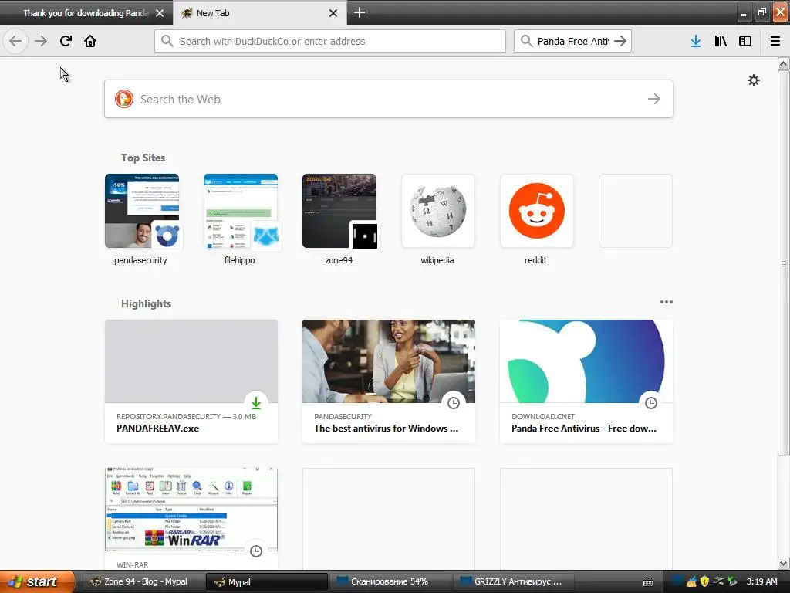Go back to the previous page

pos(15,41)
